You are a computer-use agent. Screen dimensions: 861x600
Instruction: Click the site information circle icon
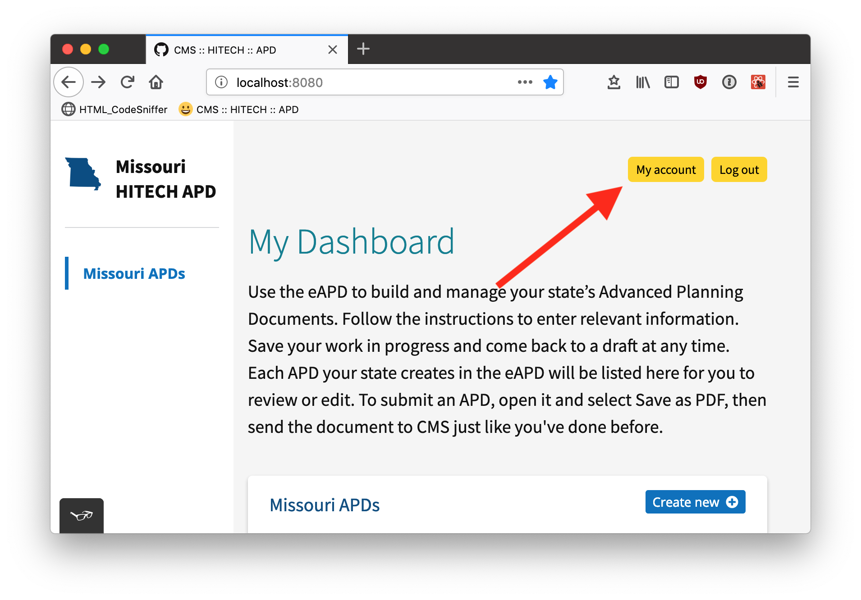(221, 82)
